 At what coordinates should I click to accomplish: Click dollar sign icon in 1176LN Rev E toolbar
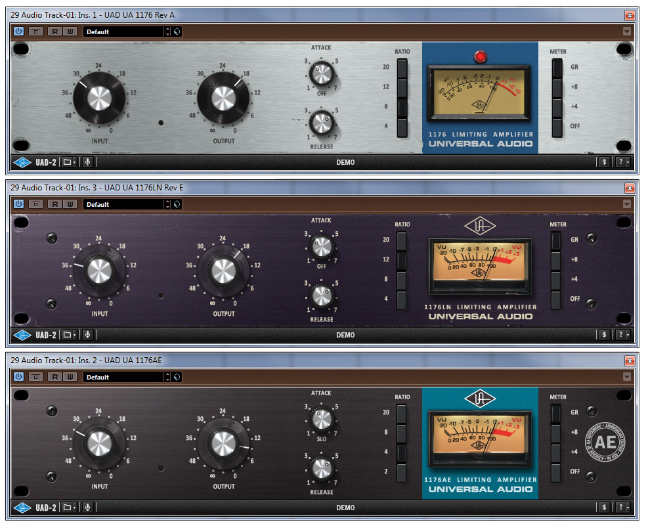pyautogui.click(x=604, y=335)
